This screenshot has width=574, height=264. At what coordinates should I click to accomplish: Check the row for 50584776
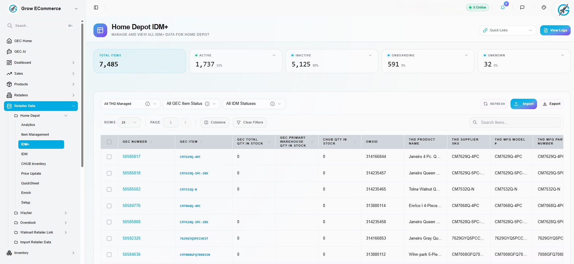(x=109, y=206)
